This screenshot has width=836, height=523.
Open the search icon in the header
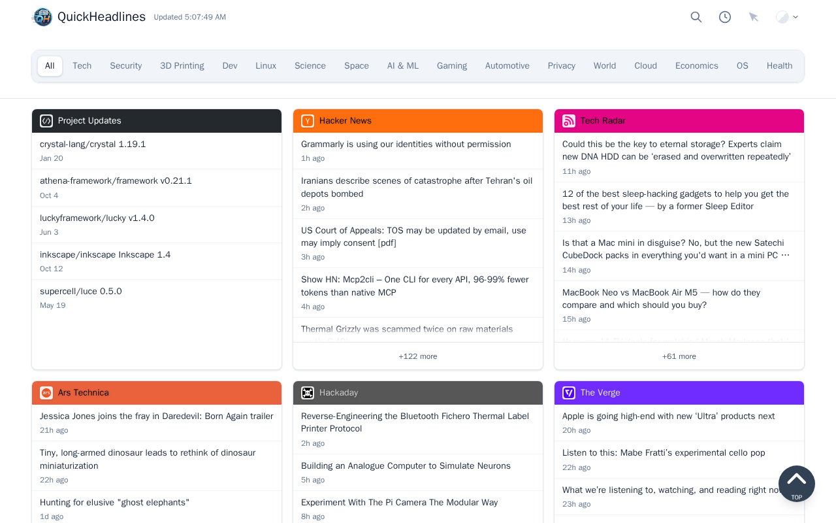click(x=696, y=17)
